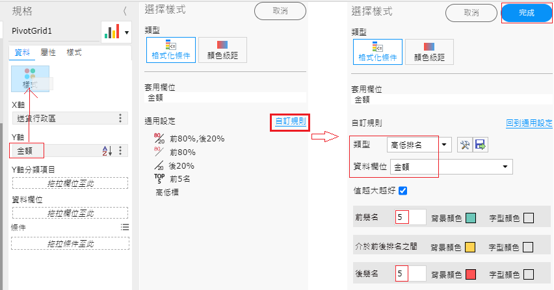Click the save rule disk icon
Image resolution: width=554 pixels, height=290 pixels.
[x=480, y=145]
